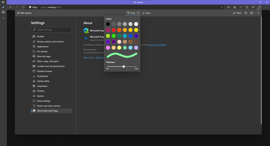Pick the peach skin-tone swatch

[119, 42]
